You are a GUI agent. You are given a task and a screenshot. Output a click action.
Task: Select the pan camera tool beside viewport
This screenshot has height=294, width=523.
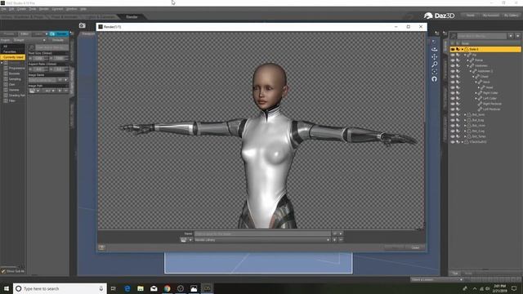[434, 57]
